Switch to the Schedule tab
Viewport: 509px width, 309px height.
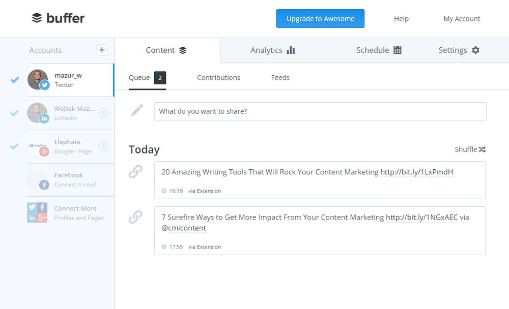click(379, 50)
